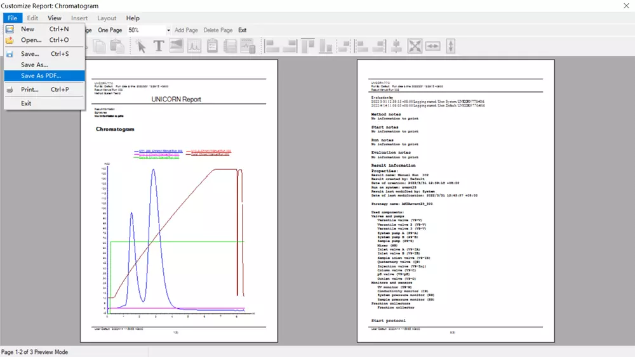Click the picture insert icon
Image resolution: width=635 pixels, height=357 pixels.
click(176, 46)
